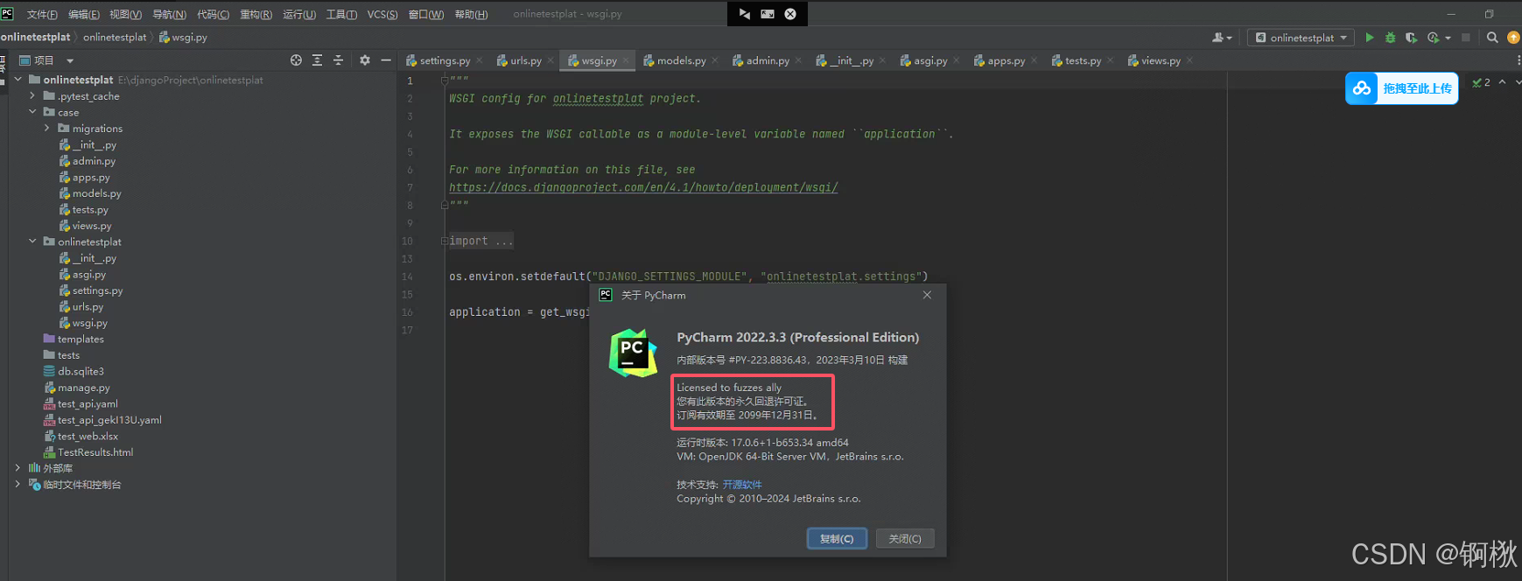Run with coverage shield icon

(x=1411, y=38)
